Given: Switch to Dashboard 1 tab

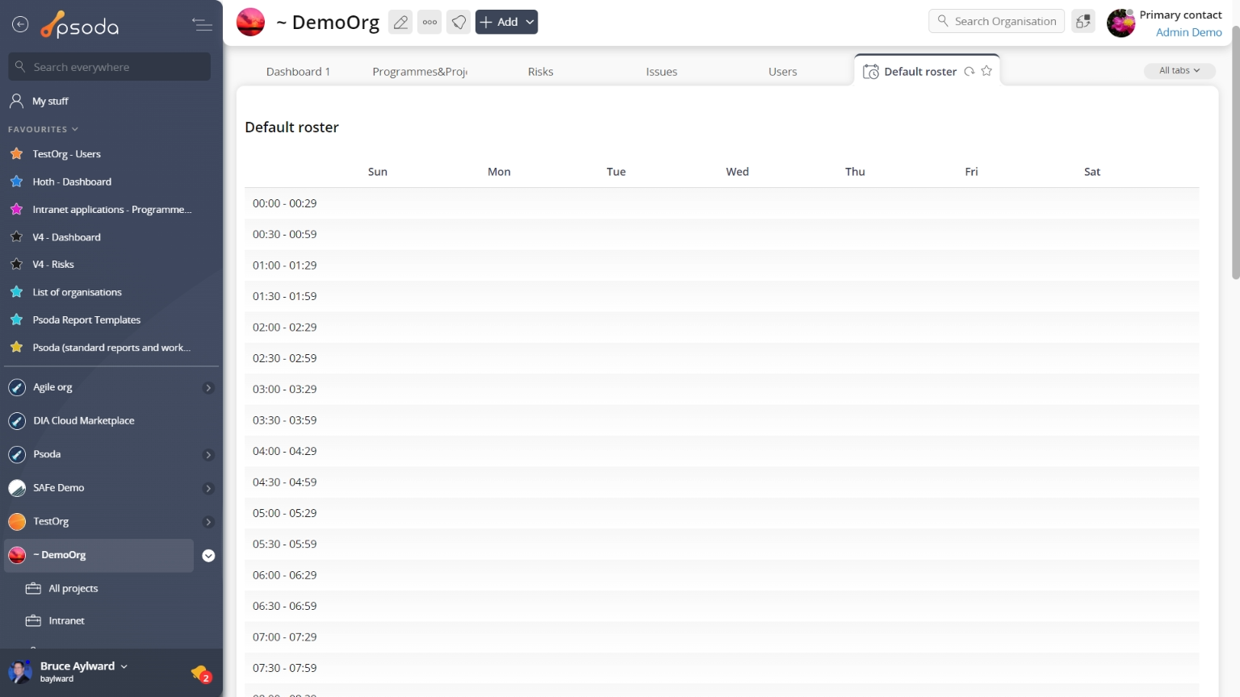Looking at the screenshot, I should 299,72.
